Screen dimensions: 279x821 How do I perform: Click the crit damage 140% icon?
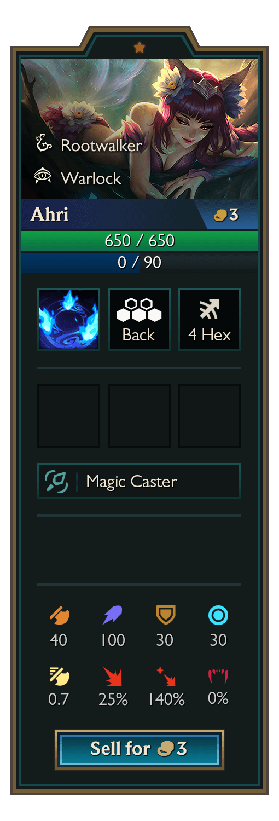tap(165, 677)
